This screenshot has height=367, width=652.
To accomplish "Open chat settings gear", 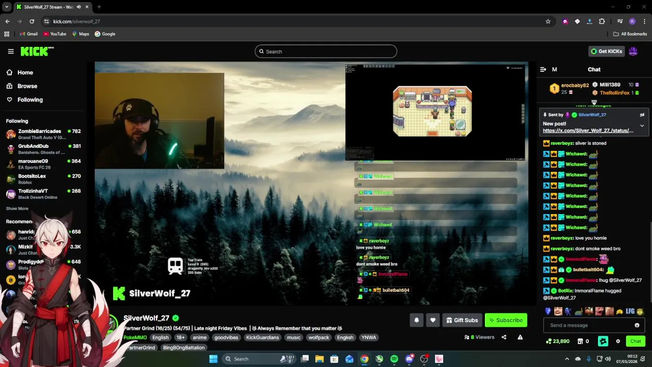I will click(x=618, y=341).
